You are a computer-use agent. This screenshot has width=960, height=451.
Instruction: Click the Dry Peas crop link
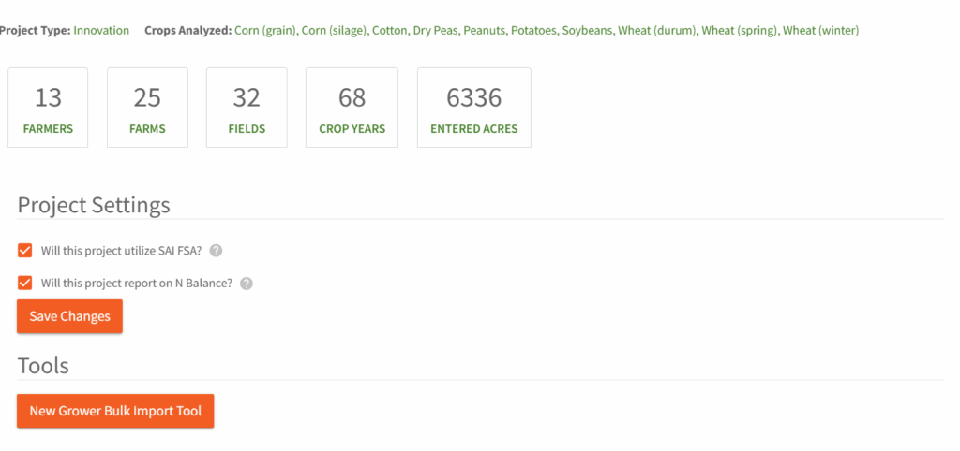[437, 30]
